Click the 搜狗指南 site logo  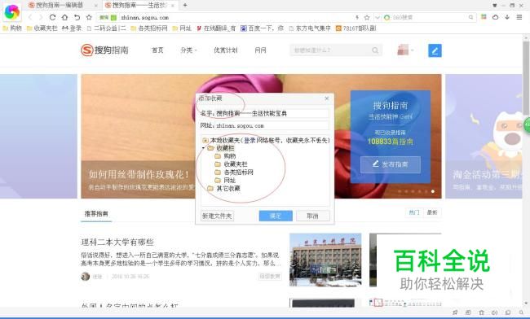pyautogui.click(x=105, y=50)
